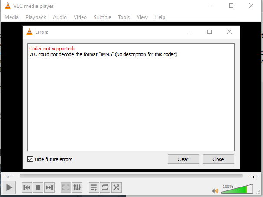
Task: Open the Audio menu
Action: [x=60, y=17]
